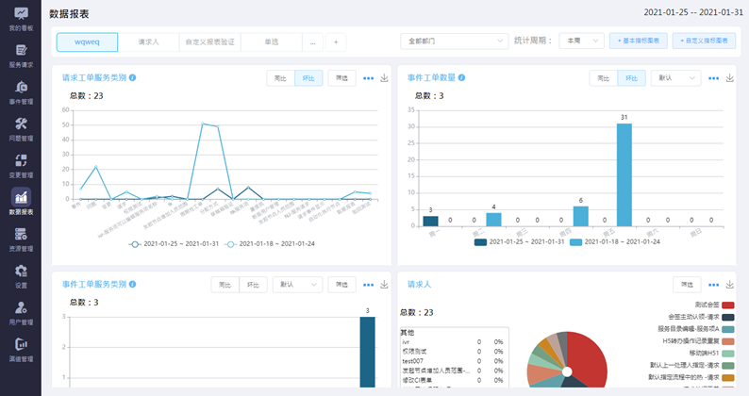This screenshot has height=396, width=749.
Task: Open 问题管理 sidebar icon
Action: [20, 128]
